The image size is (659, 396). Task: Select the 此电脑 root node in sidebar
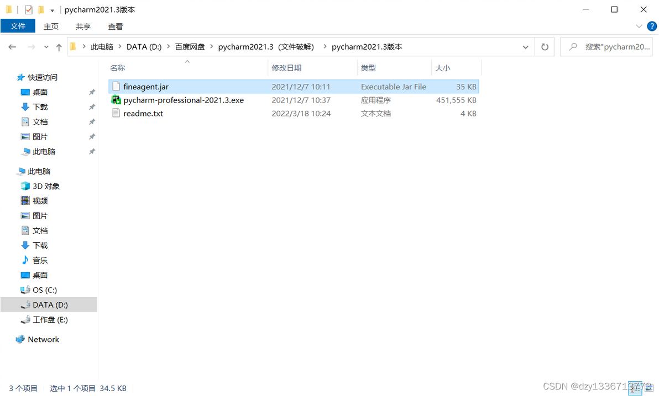(39, 171)
